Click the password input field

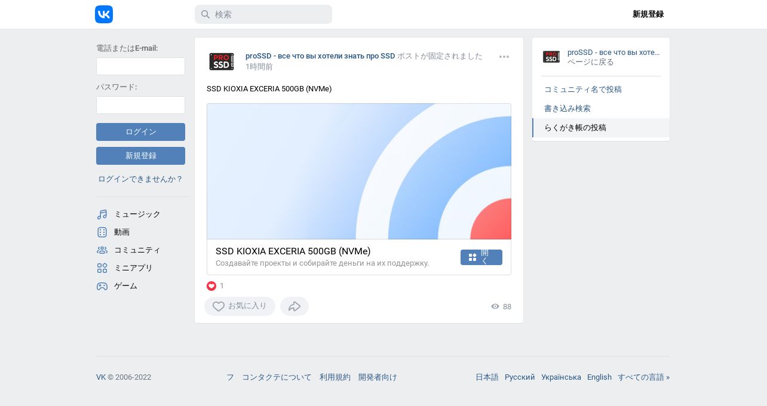point(140,105)
